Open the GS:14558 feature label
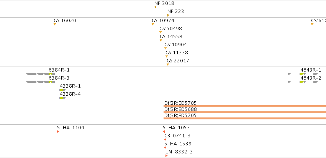 [x=171, y=37]
